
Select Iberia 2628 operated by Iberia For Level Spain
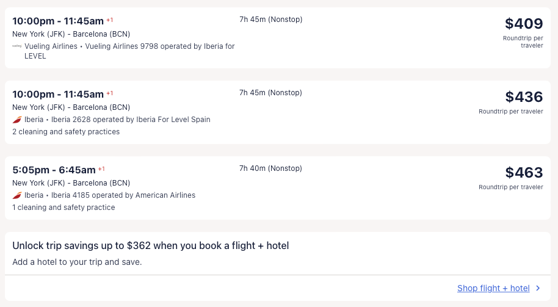(x=131, y=120)
